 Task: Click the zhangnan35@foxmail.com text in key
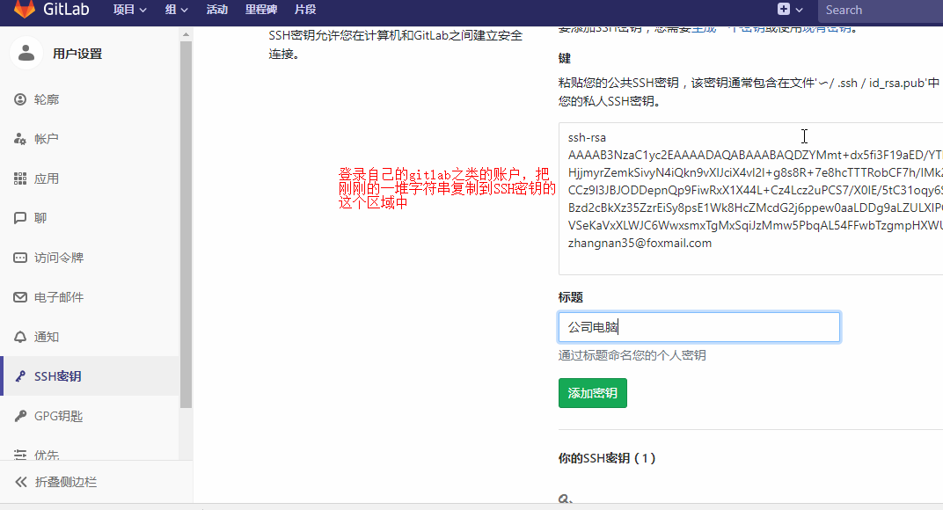(x=640, y=243)
